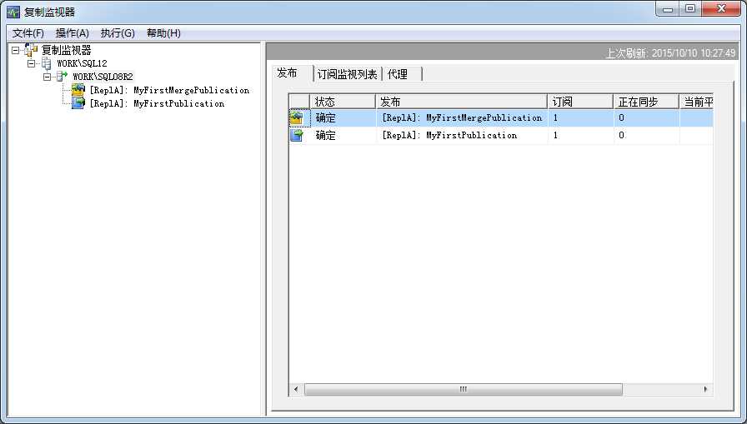The height and width of the screenshot is (424, 747).
Task: Click 订阅 value 1 in MyFirstMergePublication row
Action: 555,117
